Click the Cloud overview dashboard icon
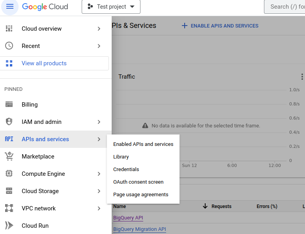305x234 pixels. pos(9,28)
